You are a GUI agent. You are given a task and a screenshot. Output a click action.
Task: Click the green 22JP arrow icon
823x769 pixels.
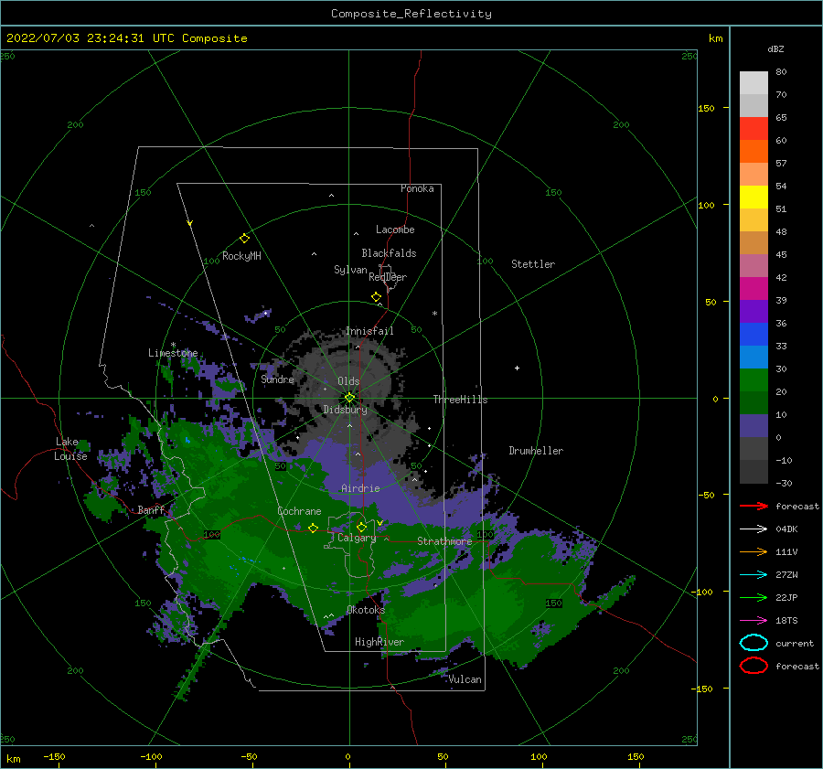click(754, 597)
